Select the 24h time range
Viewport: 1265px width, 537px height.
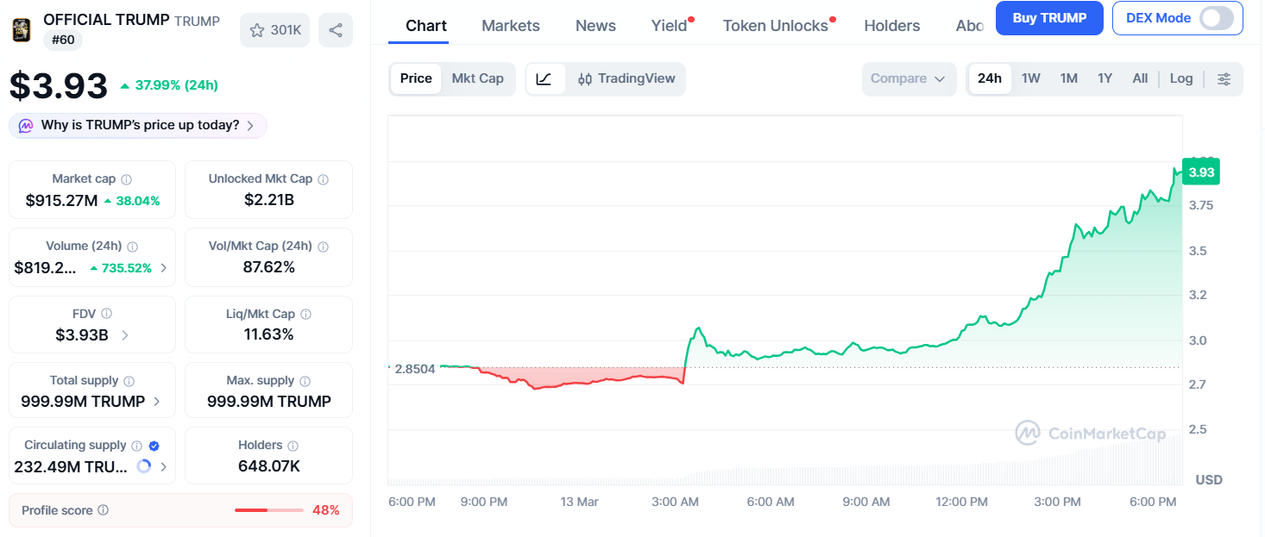[x=990, y=78]
